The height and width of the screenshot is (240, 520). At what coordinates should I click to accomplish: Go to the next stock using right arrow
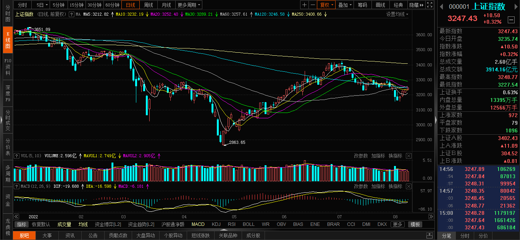point(516,6)
